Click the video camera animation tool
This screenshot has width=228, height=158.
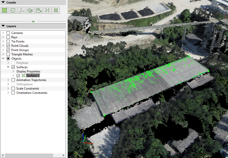pyautogui.click(x=39, y=10)
